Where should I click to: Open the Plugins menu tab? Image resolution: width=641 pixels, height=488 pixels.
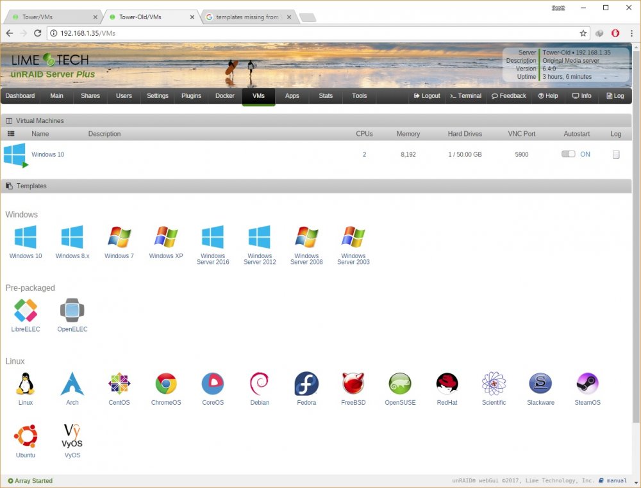191,96
